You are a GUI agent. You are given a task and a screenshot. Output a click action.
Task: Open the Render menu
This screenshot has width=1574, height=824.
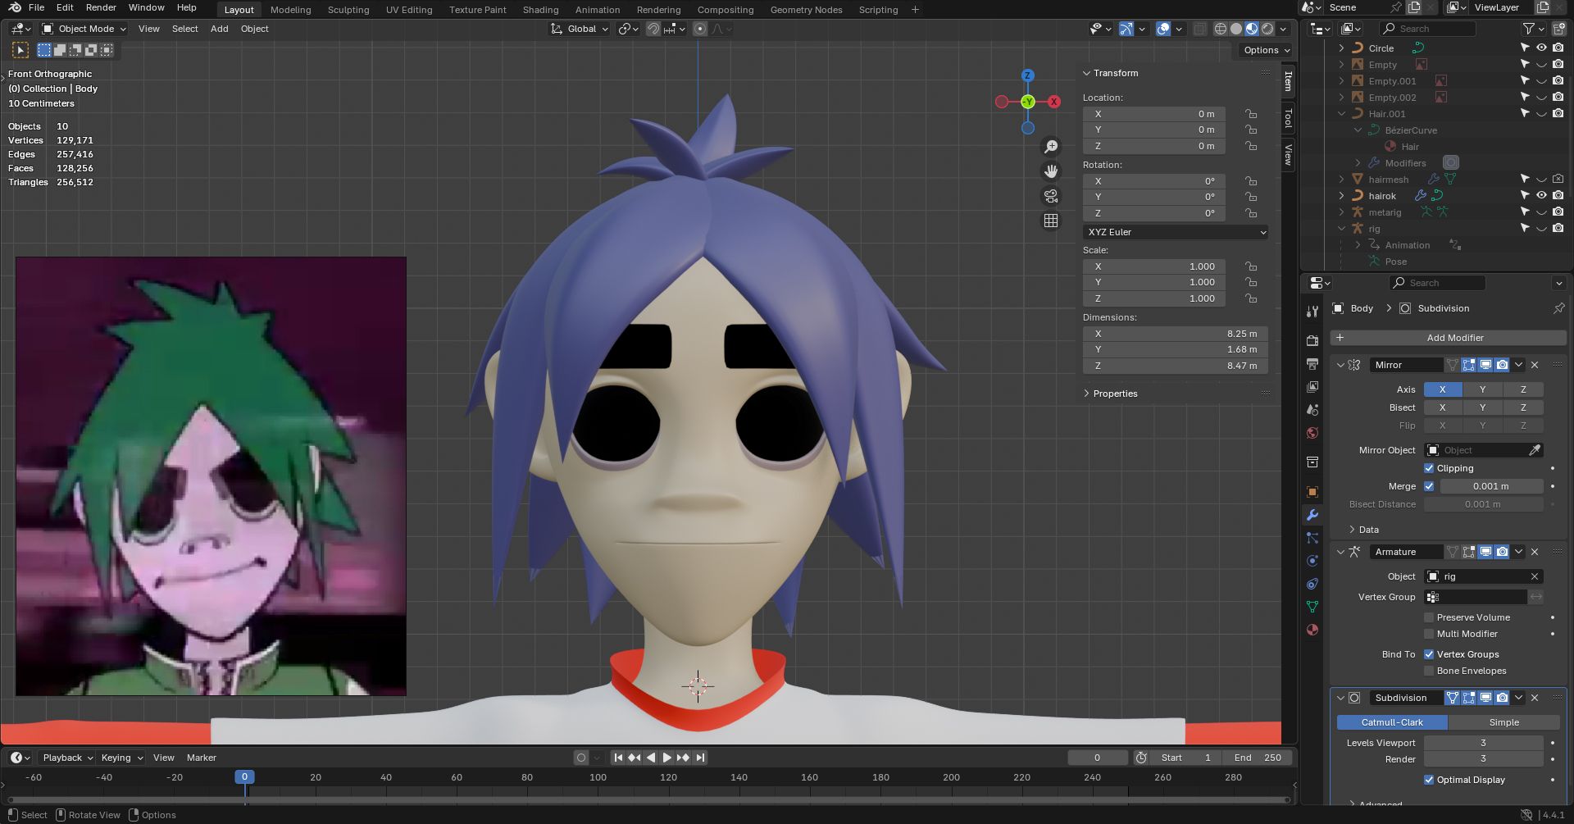[x=101, y=7]
